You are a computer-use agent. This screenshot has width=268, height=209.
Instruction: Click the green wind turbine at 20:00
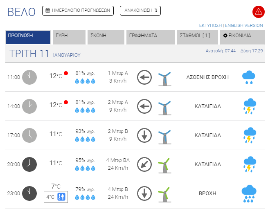point(164,164)
